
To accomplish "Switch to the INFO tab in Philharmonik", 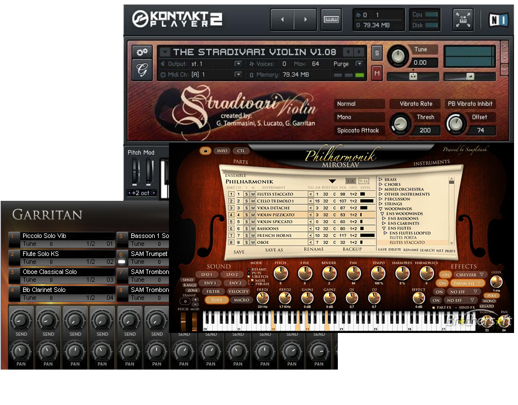I will [x=222, y=151].
